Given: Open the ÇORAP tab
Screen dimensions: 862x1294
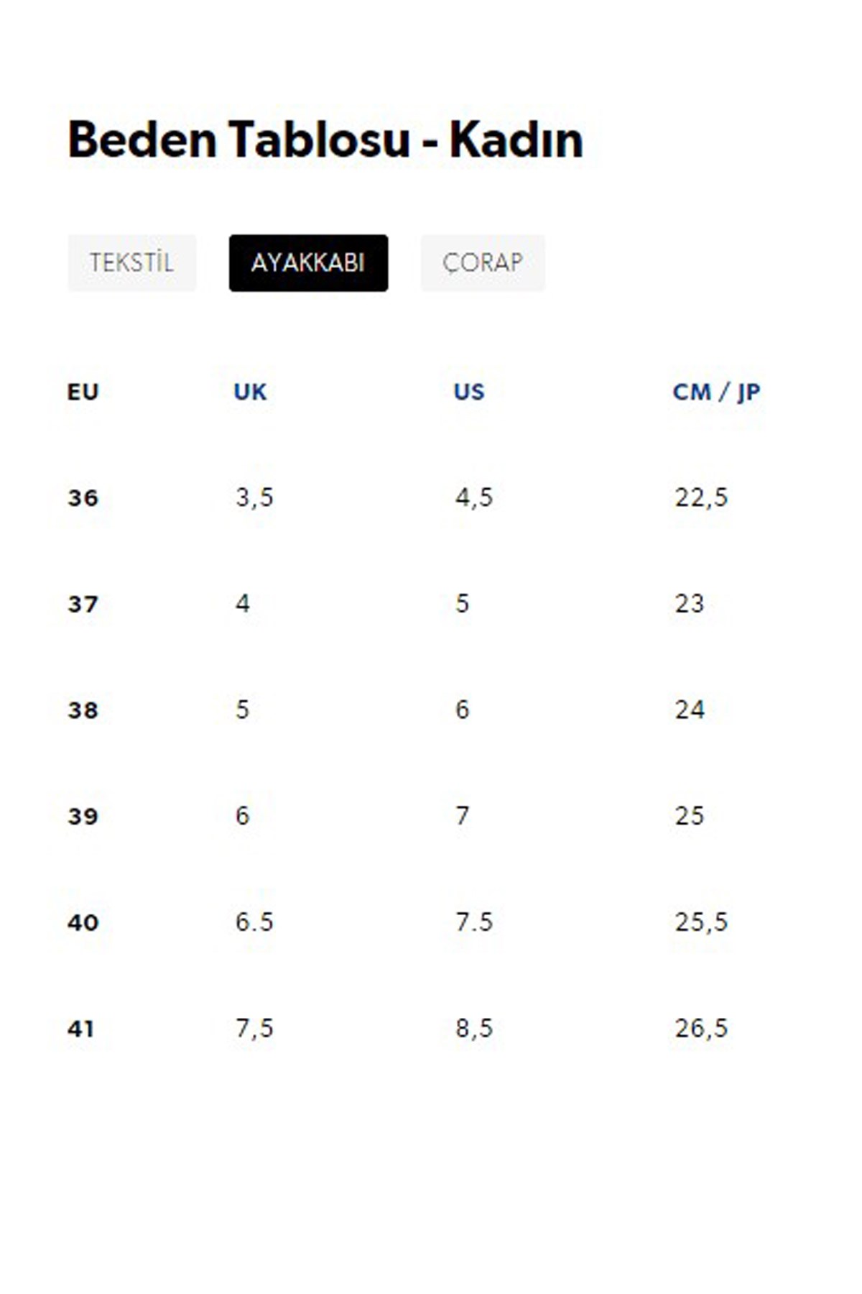Looking at the screenshot, I should pyautogui.click(x=483, y=263).
